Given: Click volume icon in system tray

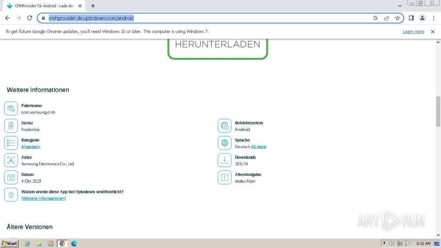Looking at the screenshot, I should pos(392,244).
